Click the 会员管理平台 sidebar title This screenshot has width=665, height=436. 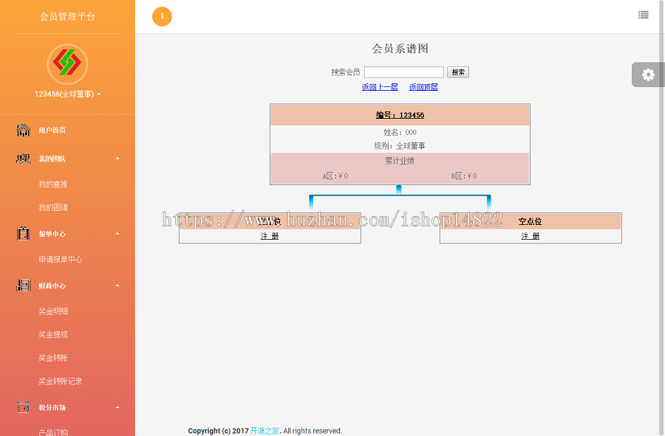pos(67,16)
